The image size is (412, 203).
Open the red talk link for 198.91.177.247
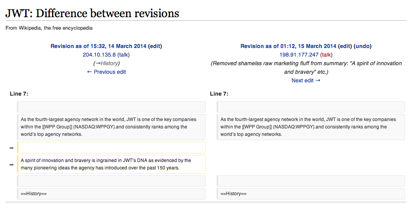(326, 55)
